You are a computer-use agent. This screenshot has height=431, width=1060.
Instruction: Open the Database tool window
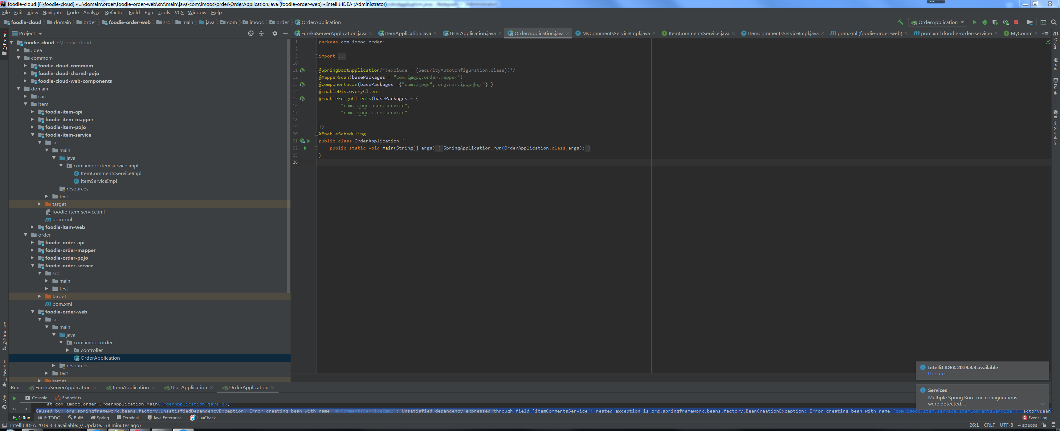(x=1056, y=90)
